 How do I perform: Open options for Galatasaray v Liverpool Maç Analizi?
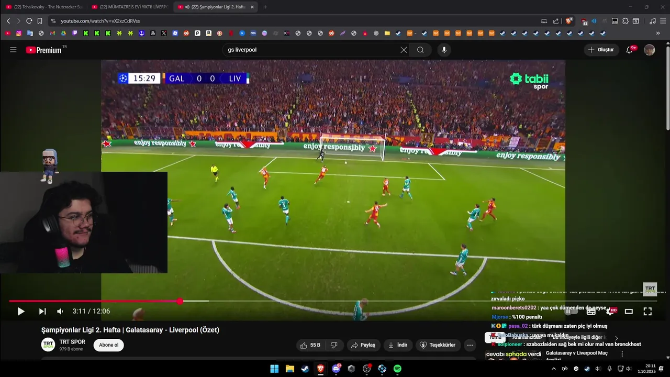point(622,354)
